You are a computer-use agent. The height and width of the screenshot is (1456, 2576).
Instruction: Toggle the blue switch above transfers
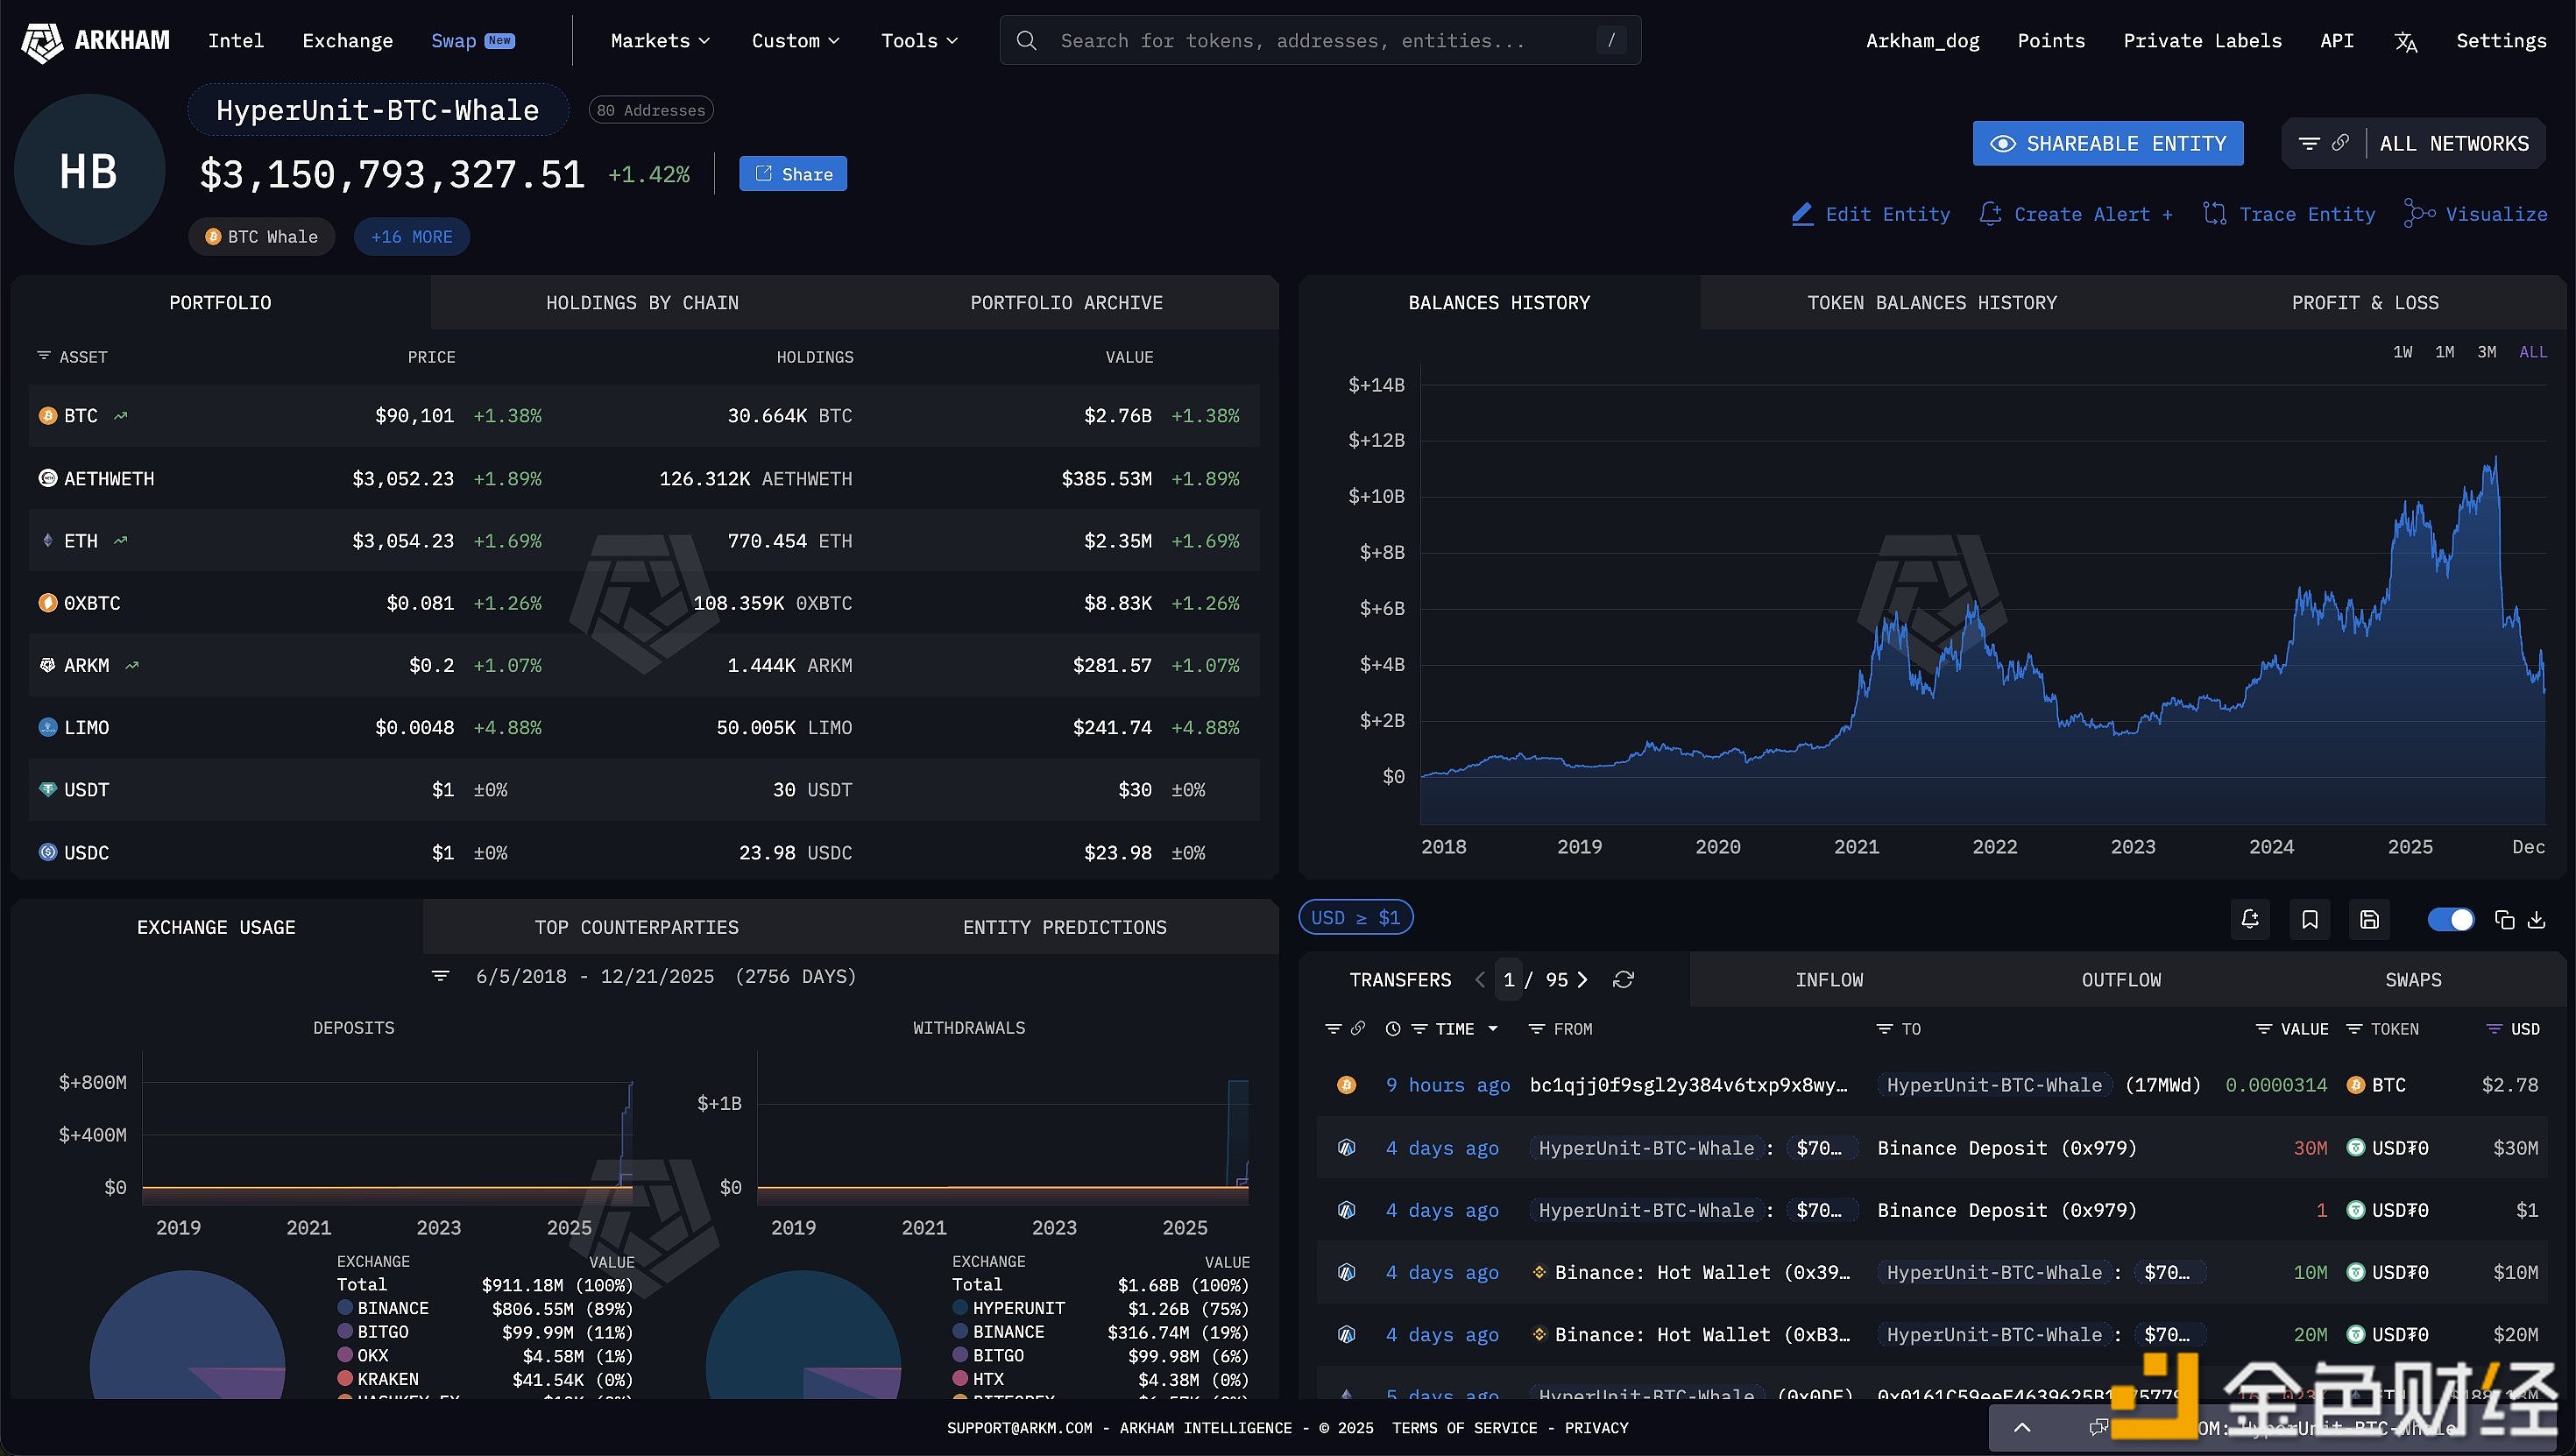(x=2450, y=919)
